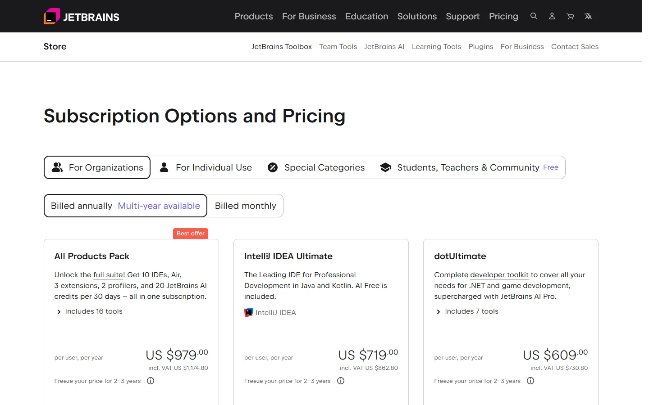Open Team Tools in Store navigation
This screenshot has width=649, height=405.
tap(338, 47)
